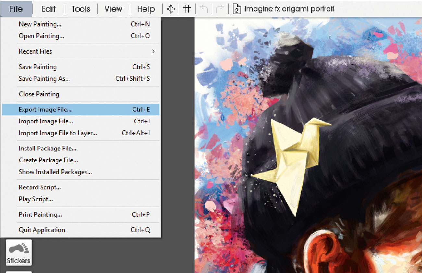Click the painting document icon in title bar
Viewport: 422px width, 273px height.
pyautogui.click(x=237, y=9)
